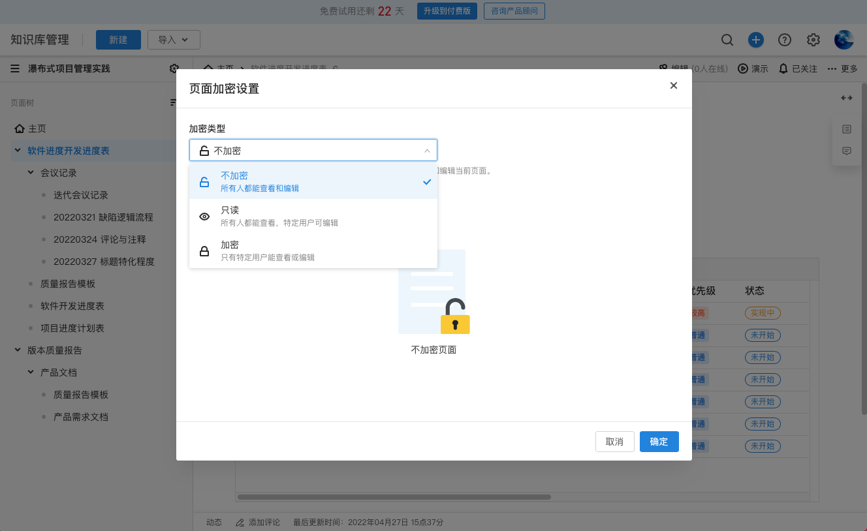The height and width of the screenshot is (531, 867).
Task: Click the 新建 button
Action: (x=118, y=40)
